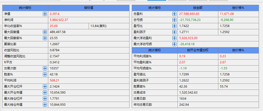Click the plus icon beside 最大回撤值
This screenshot has width=263, height=111.
coord(45,32)
